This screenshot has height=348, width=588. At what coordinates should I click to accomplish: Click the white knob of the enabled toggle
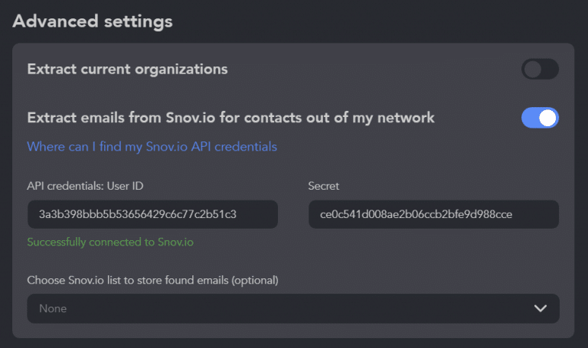[548, 118]
